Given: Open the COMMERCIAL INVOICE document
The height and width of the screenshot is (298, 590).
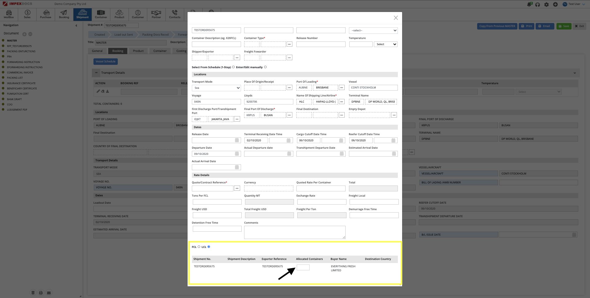Looking at the screenshot, I should click(x=20, y=73).
